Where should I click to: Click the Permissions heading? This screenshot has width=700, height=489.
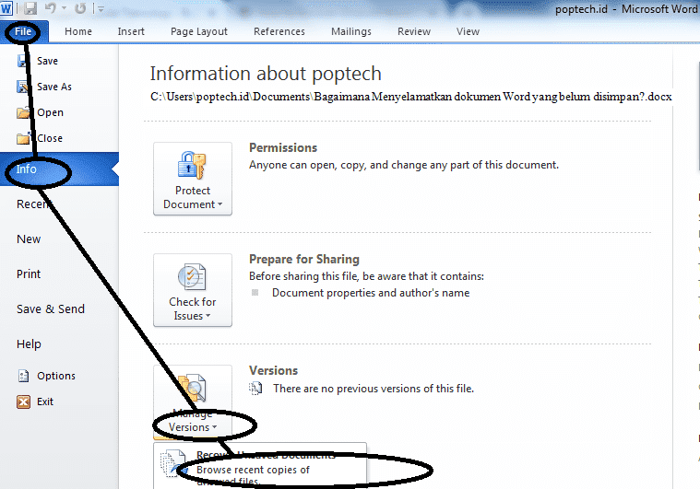coord(283,147)
